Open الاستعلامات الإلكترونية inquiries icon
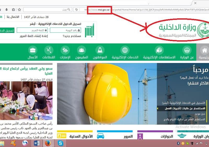 click(x=159, y=50)
